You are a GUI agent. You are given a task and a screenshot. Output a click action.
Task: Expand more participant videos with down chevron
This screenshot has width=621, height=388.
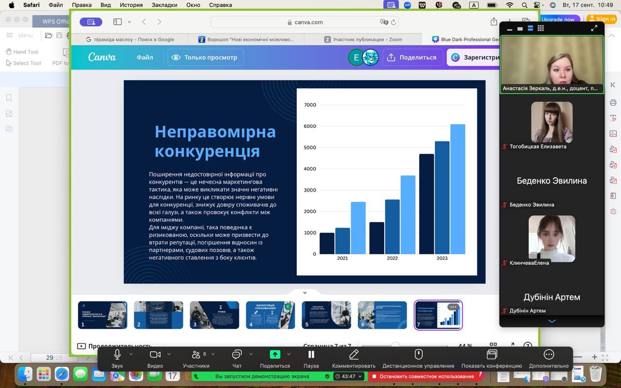pos(552,321)
